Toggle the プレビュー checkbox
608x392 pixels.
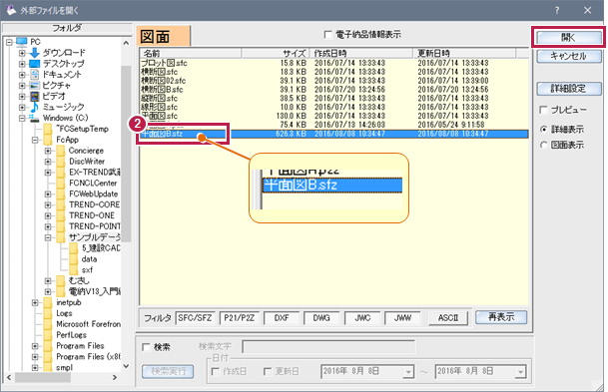click(x=544, y=110)
